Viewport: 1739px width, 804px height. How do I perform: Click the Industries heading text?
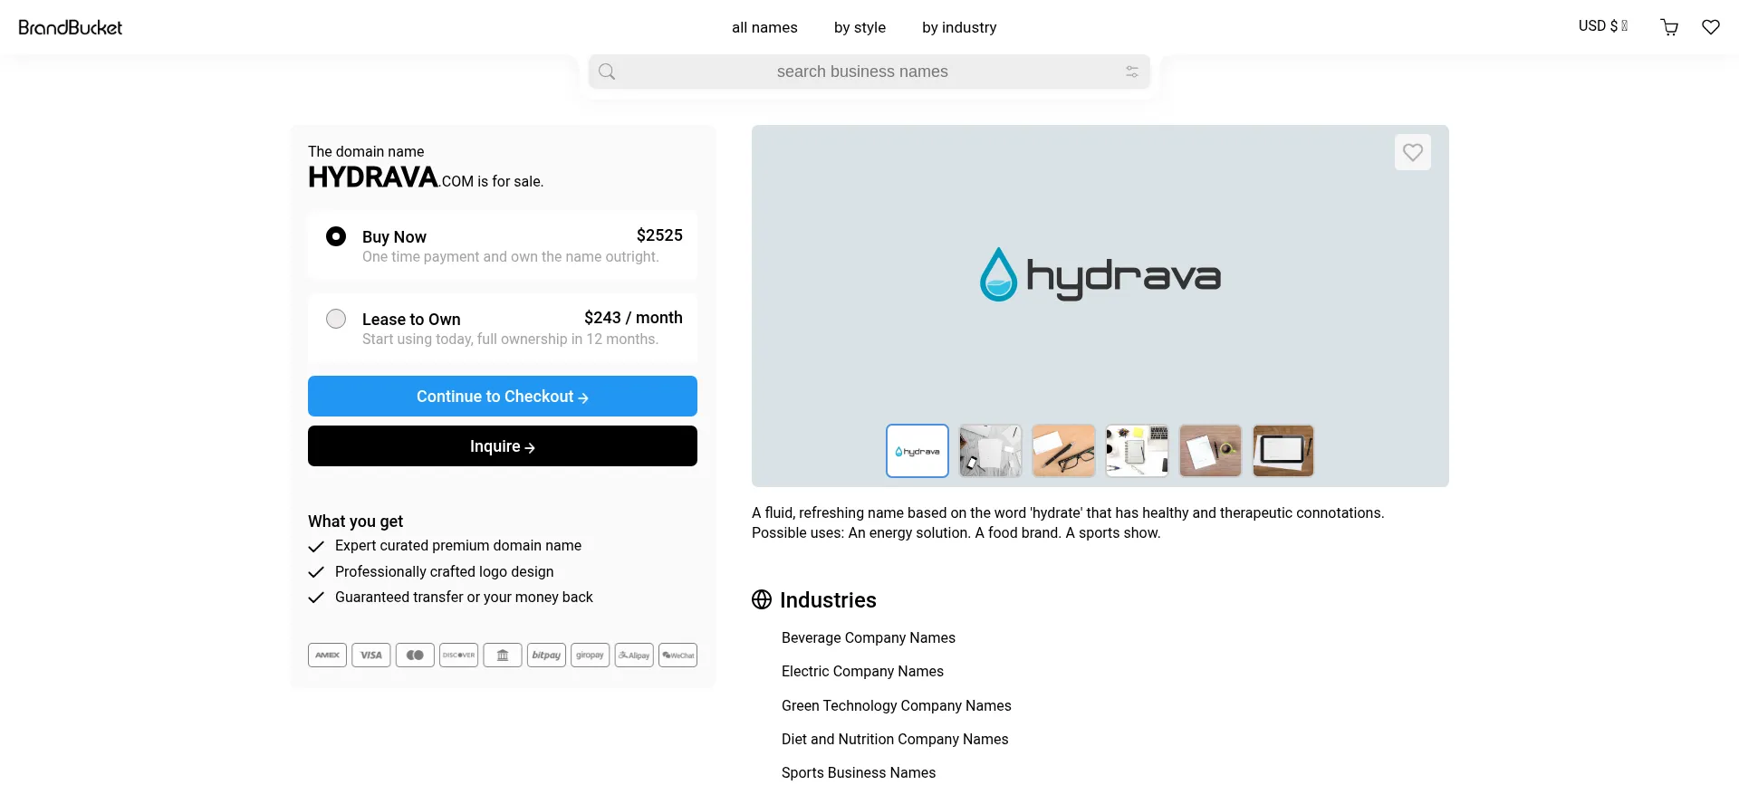828,600
